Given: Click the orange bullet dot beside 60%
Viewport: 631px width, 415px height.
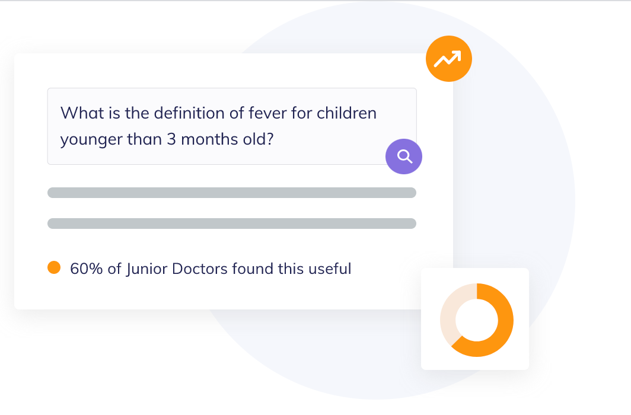Looking at the screenshot, I should pyautogui.click(x=54, y=267).
